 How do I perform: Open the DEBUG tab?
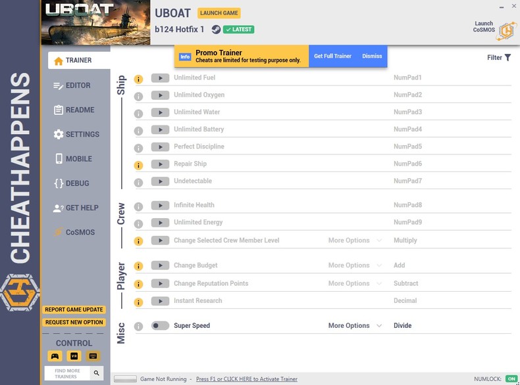(x=72, y=183)
